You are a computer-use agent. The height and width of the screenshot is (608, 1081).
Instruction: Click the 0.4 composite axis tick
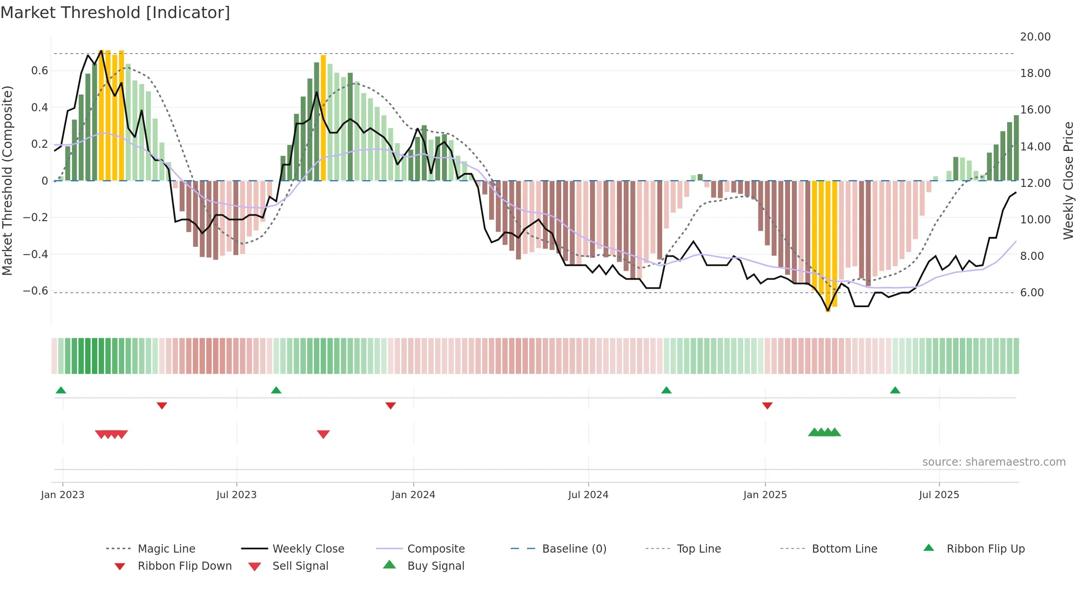pos(40,107)
